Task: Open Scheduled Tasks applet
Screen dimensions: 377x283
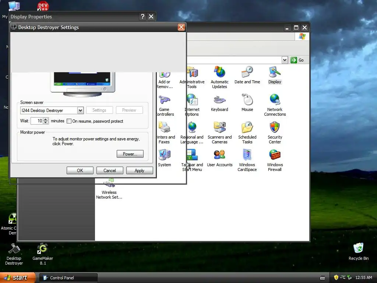Action: [247, 133]
